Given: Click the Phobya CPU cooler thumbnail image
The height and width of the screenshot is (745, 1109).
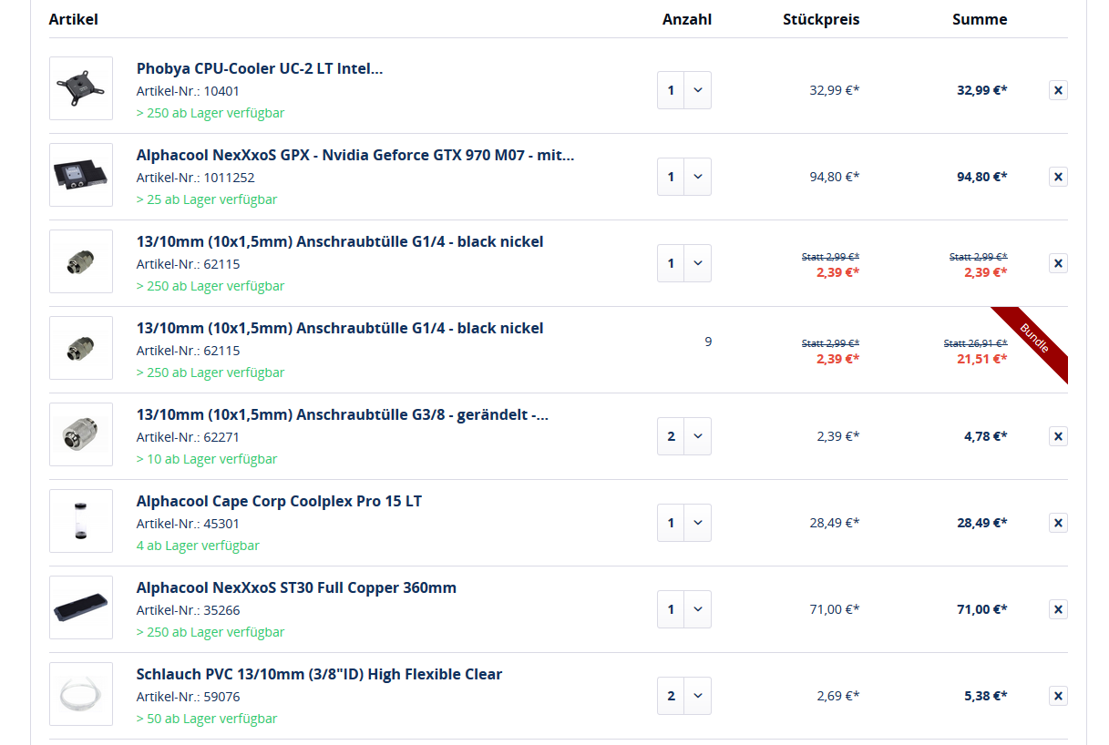Looking at the screenshot, I should pos(81,88).
